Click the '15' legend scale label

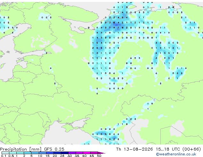[x=47, y=156]
